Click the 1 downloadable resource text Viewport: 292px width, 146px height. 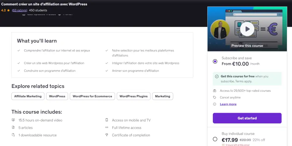click(x=37, y=135)
